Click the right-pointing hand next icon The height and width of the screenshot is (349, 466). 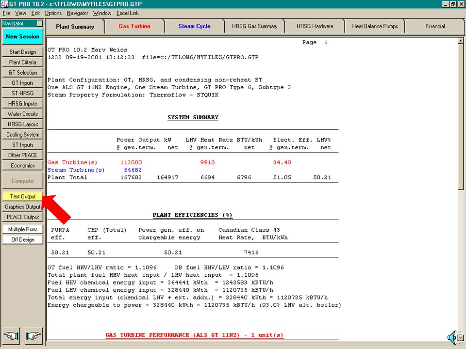pyautogui.click(x=33, y=335)
